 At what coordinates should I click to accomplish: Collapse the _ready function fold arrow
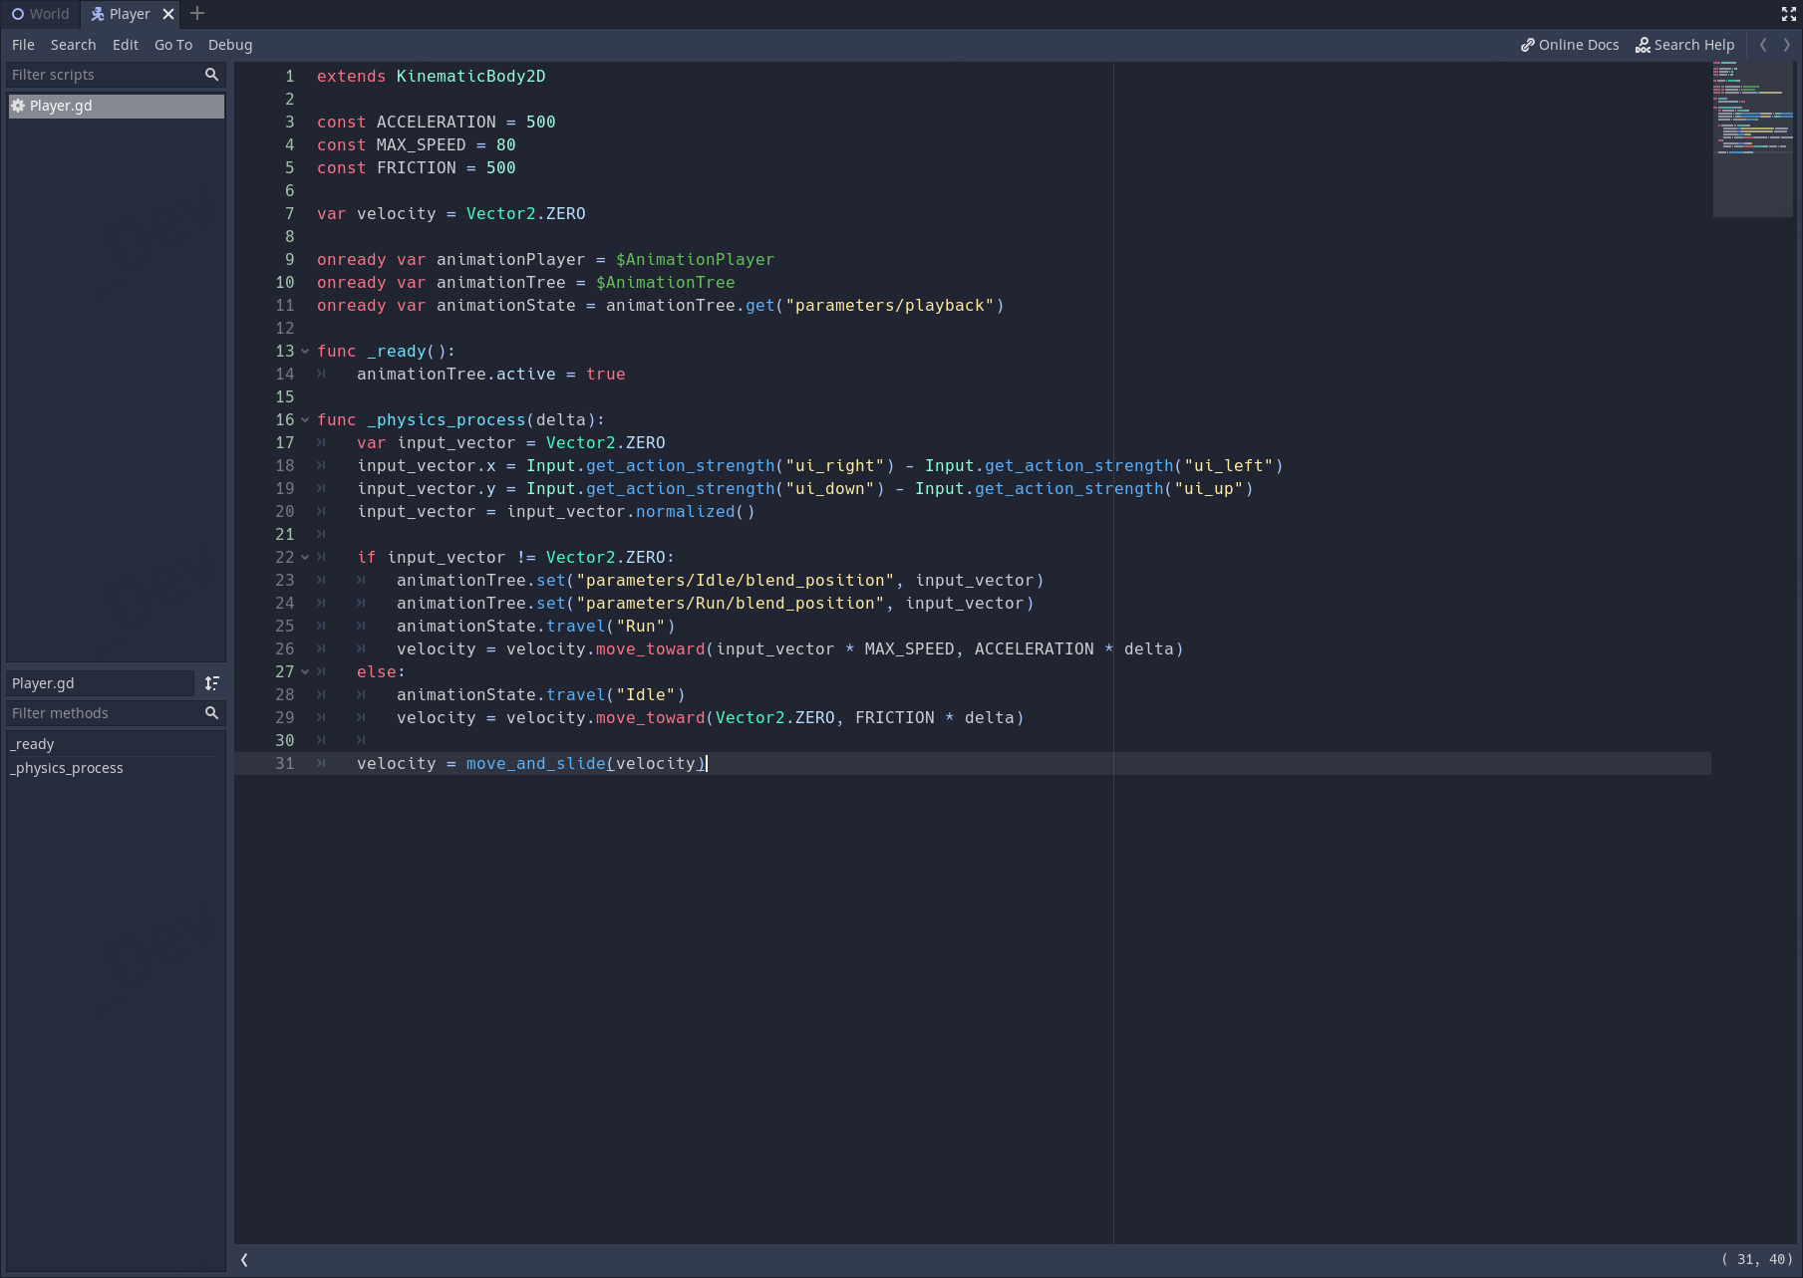[x=305, y=351]
